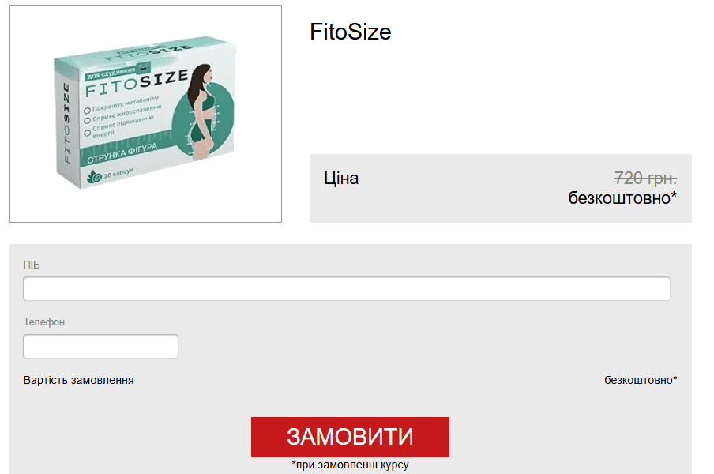Click the Вартість замовлення label

(78, 380)
